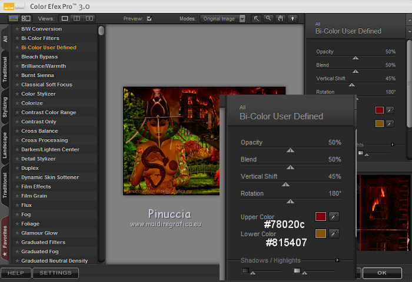Switch to the Landscape category tab

pos(5,144)
